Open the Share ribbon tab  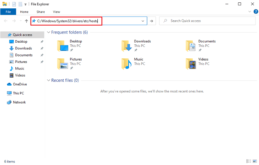coord(40,12)
